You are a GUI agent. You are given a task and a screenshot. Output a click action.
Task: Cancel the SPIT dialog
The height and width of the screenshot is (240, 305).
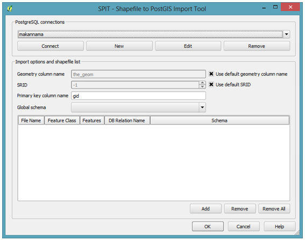[x=243, y=227]
